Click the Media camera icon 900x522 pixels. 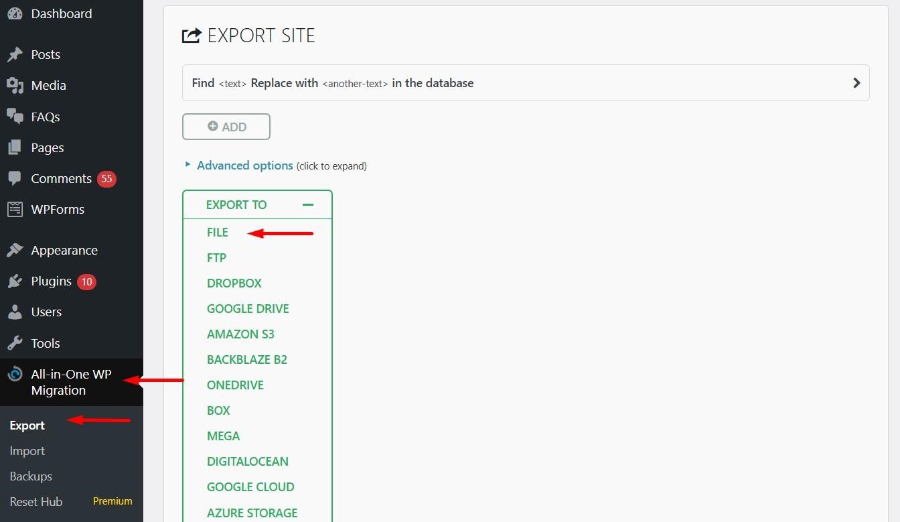pyautogui.click(x=15, y=86)
